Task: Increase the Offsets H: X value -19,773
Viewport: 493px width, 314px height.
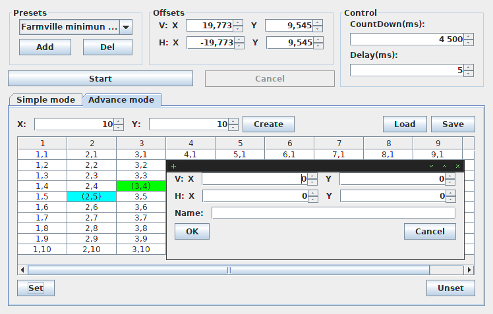Action: coord(239,40)
